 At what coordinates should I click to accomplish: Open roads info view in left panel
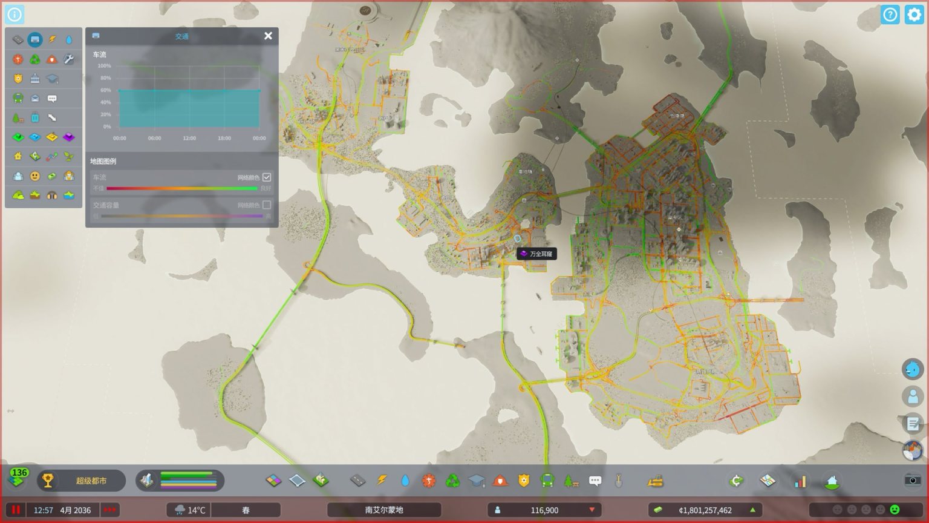18,40
